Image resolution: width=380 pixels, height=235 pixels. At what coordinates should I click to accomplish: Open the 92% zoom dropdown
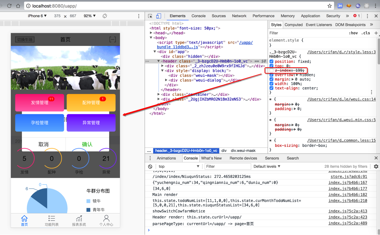tap(90, 16)
